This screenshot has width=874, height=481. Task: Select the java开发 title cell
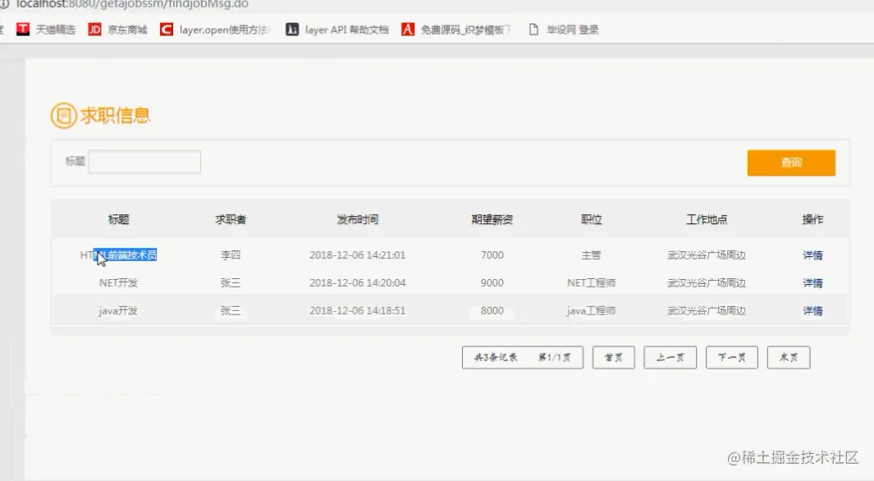(x=118, y=311)
